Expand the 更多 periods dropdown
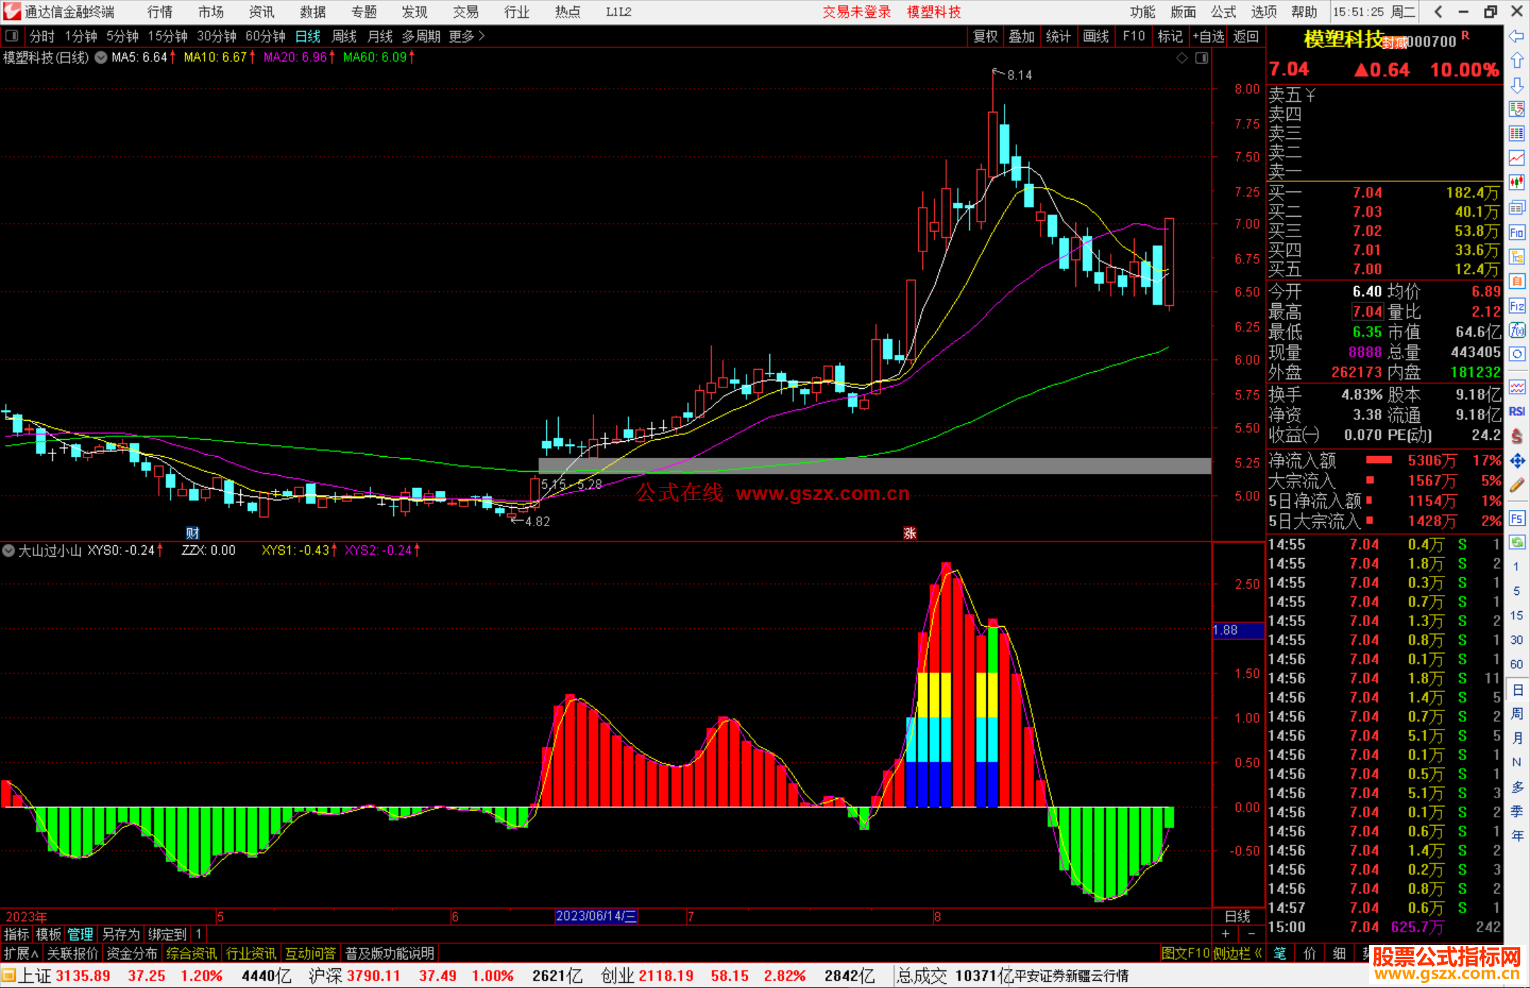This screenshot has height=988, width=1530. pos(467,36)
